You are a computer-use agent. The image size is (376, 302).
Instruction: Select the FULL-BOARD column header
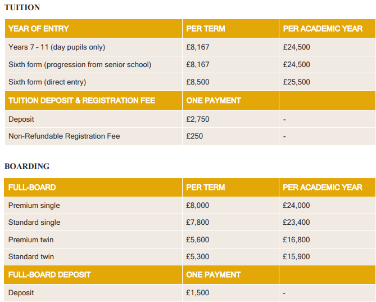point(32,187)
